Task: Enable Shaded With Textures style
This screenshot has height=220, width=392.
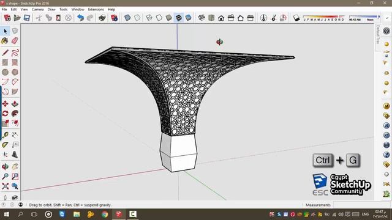Action: [178, 18]
